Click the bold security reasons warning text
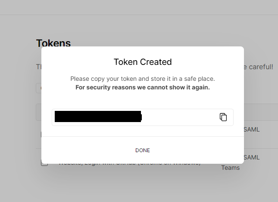Viewport: 278px width, 202px height. click(143, 87)
